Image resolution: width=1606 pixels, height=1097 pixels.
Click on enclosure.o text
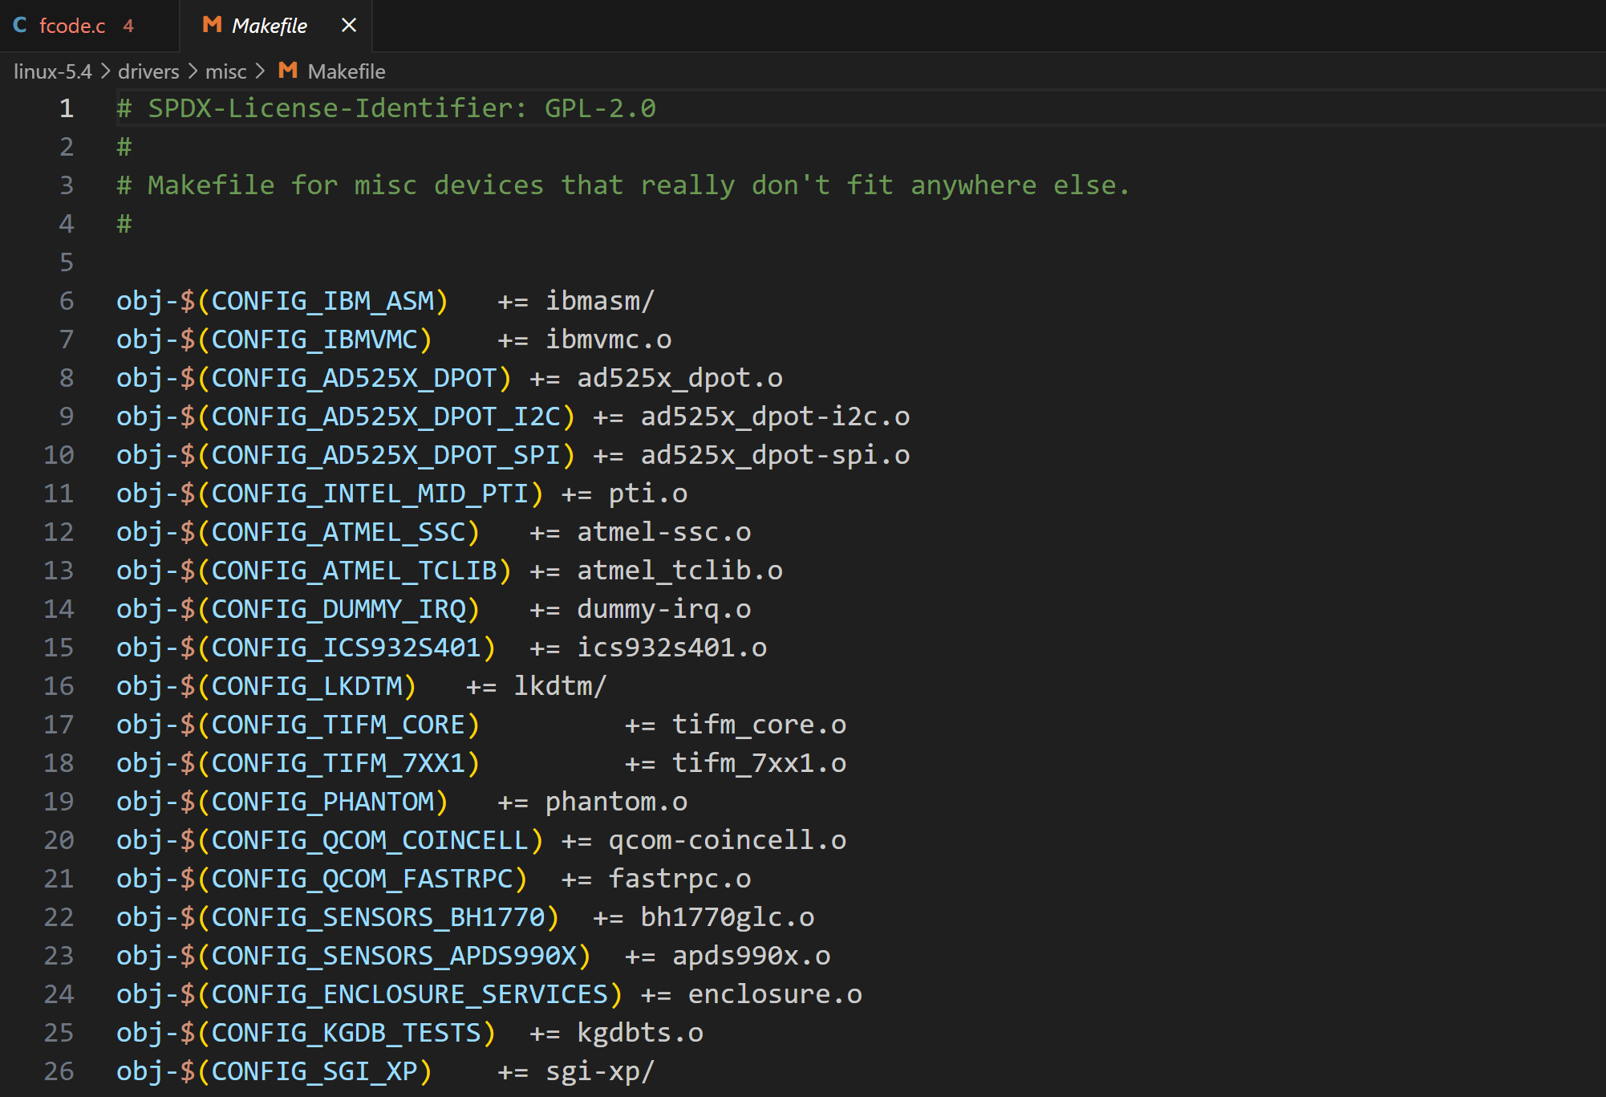click(x=775, y=994)
